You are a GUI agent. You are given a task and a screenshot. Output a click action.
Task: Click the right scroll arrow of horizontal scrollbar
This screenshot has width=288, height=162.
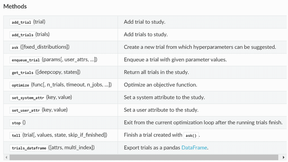click(x=284, y=158)
